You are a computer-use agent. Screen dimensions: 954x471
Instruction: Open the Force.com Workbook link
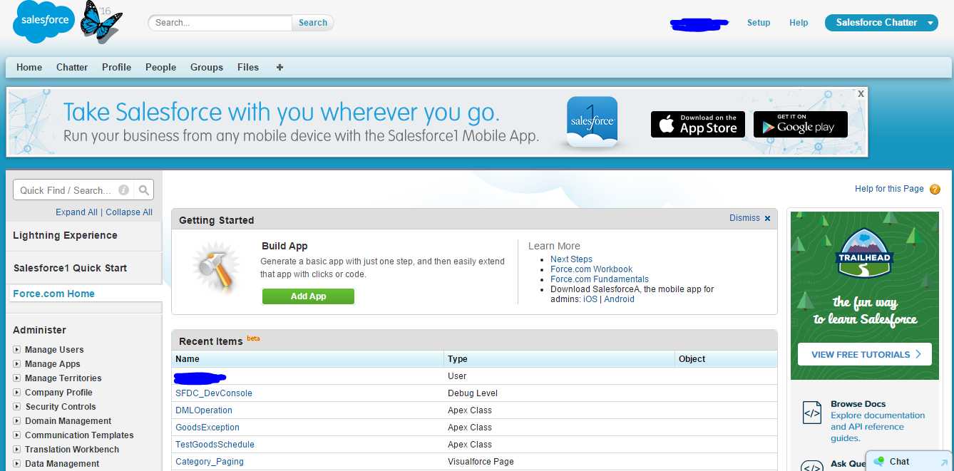(x=591, y=269)
